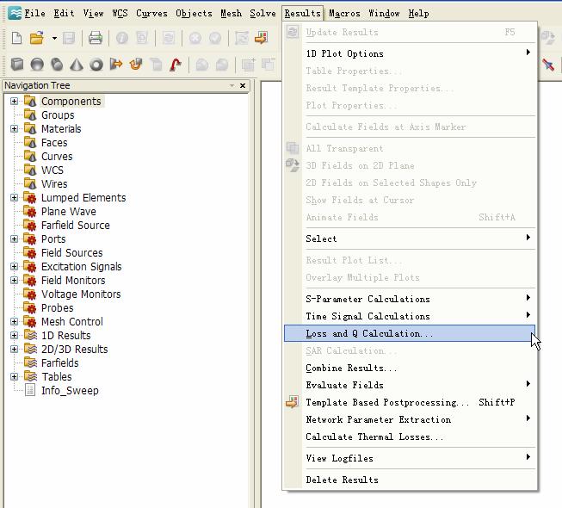Click the Mesh Control folder icon
This screenshot has width=562, height=508.
[30, 321]
